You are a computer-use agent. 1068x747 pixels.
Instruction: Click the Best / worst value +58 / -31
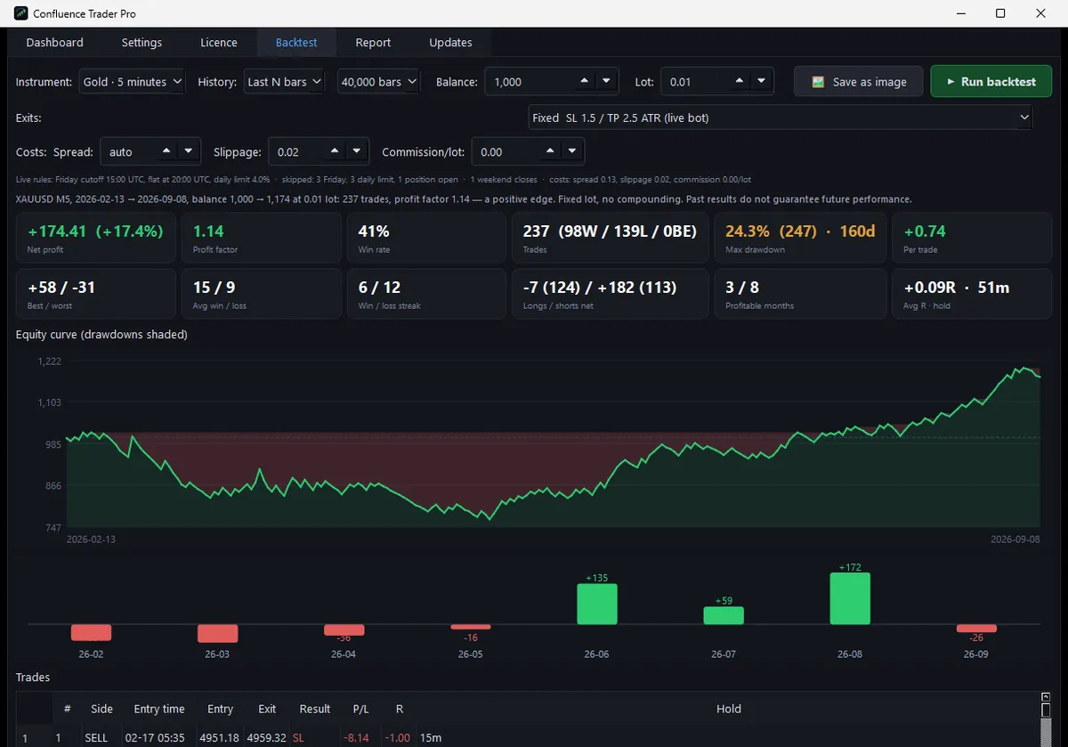(x=61, y=288)
